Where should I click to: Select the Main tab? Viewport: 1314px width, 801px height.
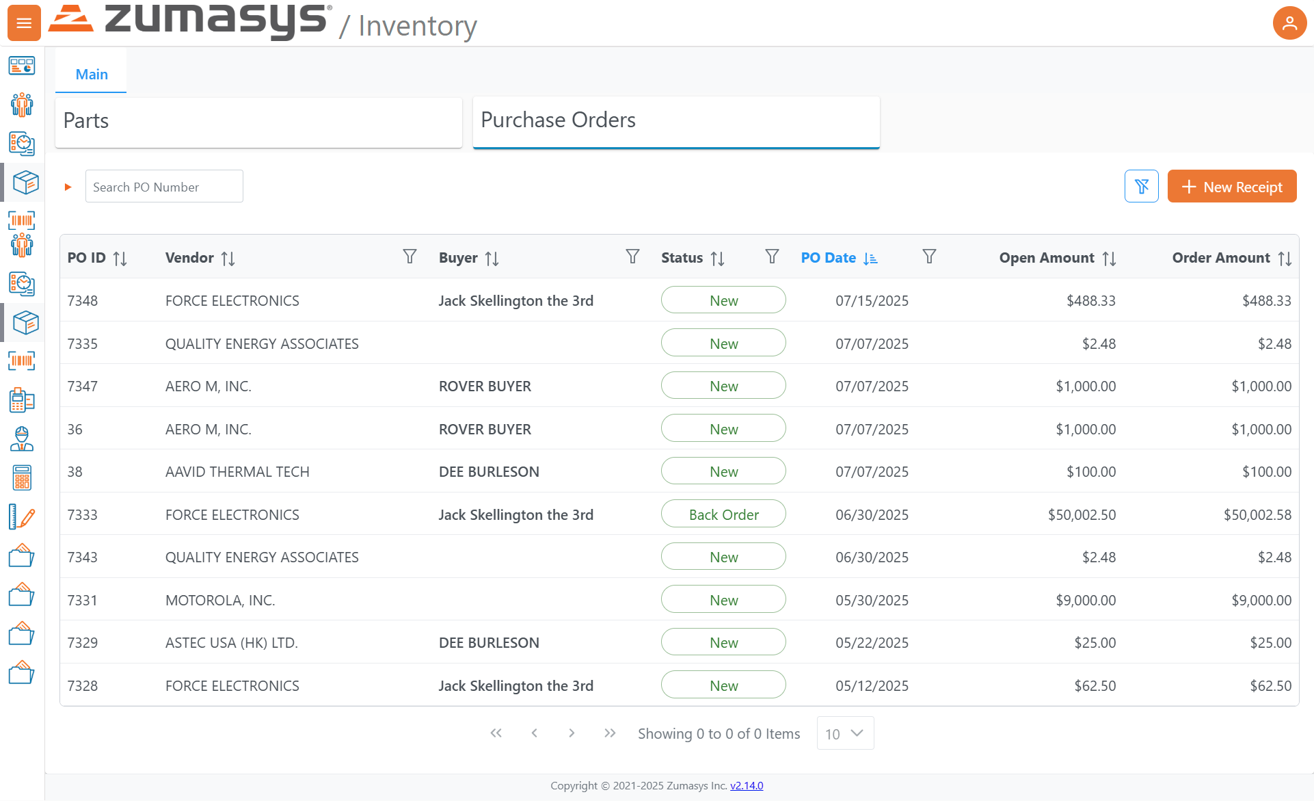[x=91, y=73]
